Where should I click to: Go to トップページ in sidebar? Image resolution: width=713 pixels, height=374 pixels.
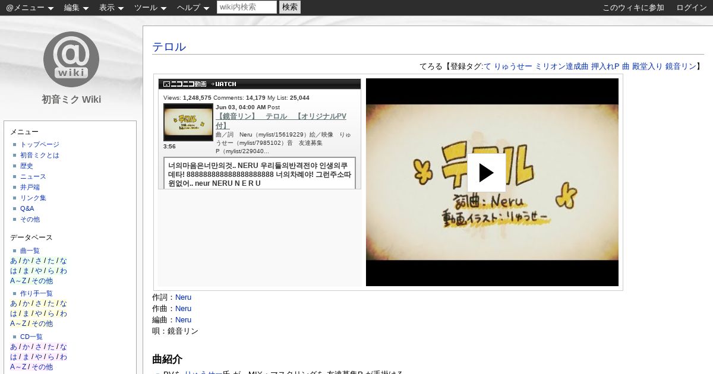point(40,144)
